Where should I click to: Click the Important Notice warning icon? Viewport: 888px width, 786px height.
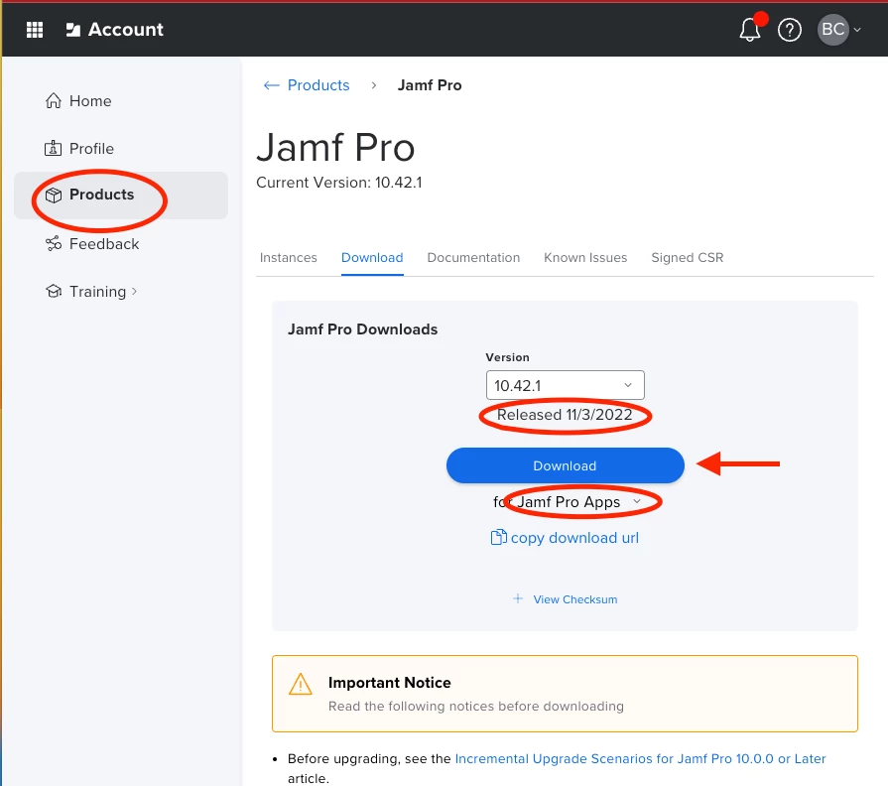point(301,684)
